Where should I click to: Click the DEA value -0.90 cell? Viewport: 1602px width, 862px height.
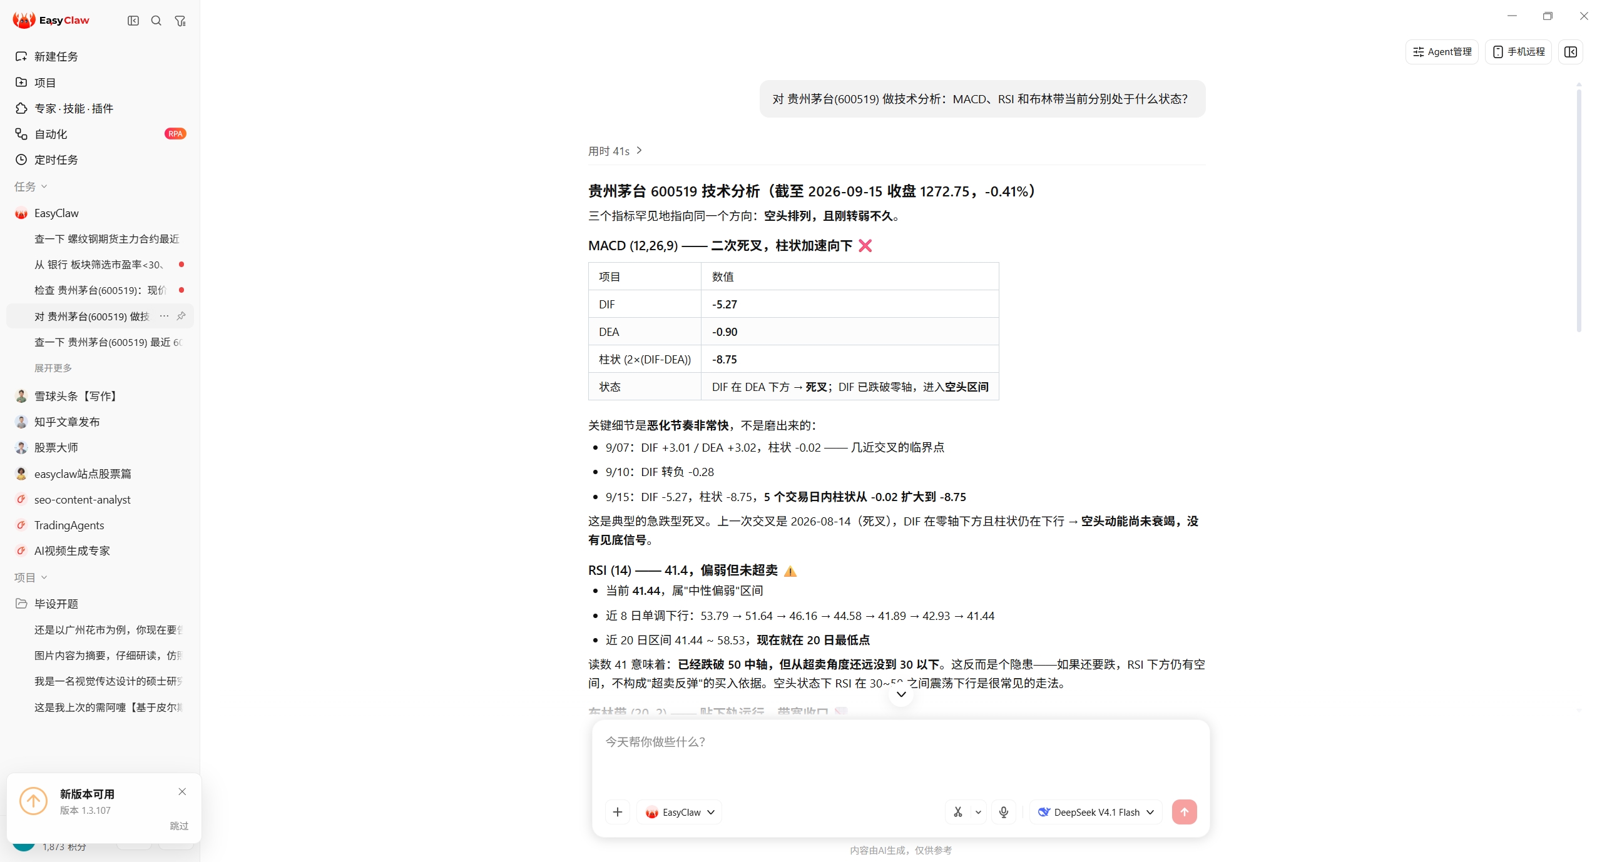tap(850, 332)
